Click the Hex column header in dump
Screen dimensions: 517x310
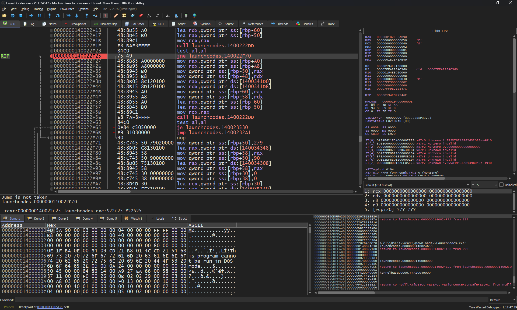117,225
